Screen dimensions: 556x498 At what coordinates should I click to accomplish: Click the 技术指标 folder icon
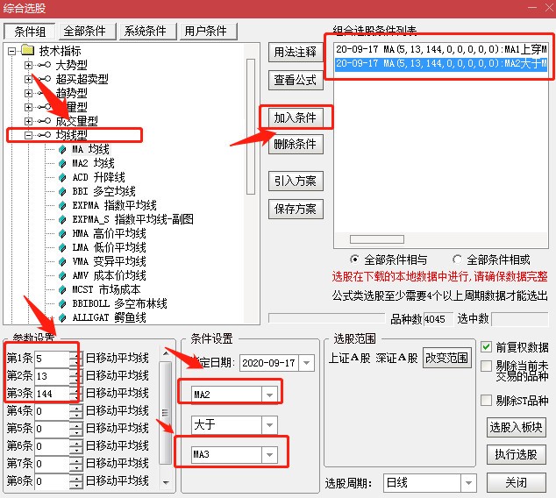coord(27,51)
